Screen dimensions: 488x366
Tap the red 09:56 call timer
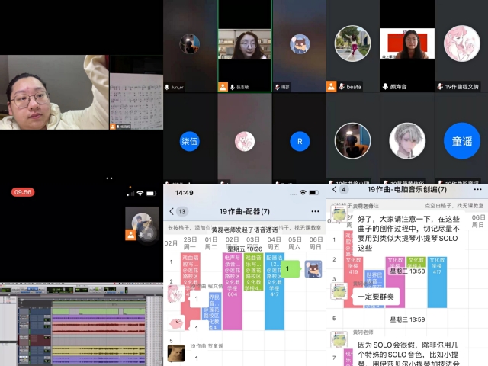click(x=22, y=192)
